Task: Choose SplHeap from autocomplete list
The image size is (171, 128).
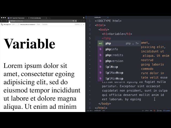Action: (x=119, y=67)
